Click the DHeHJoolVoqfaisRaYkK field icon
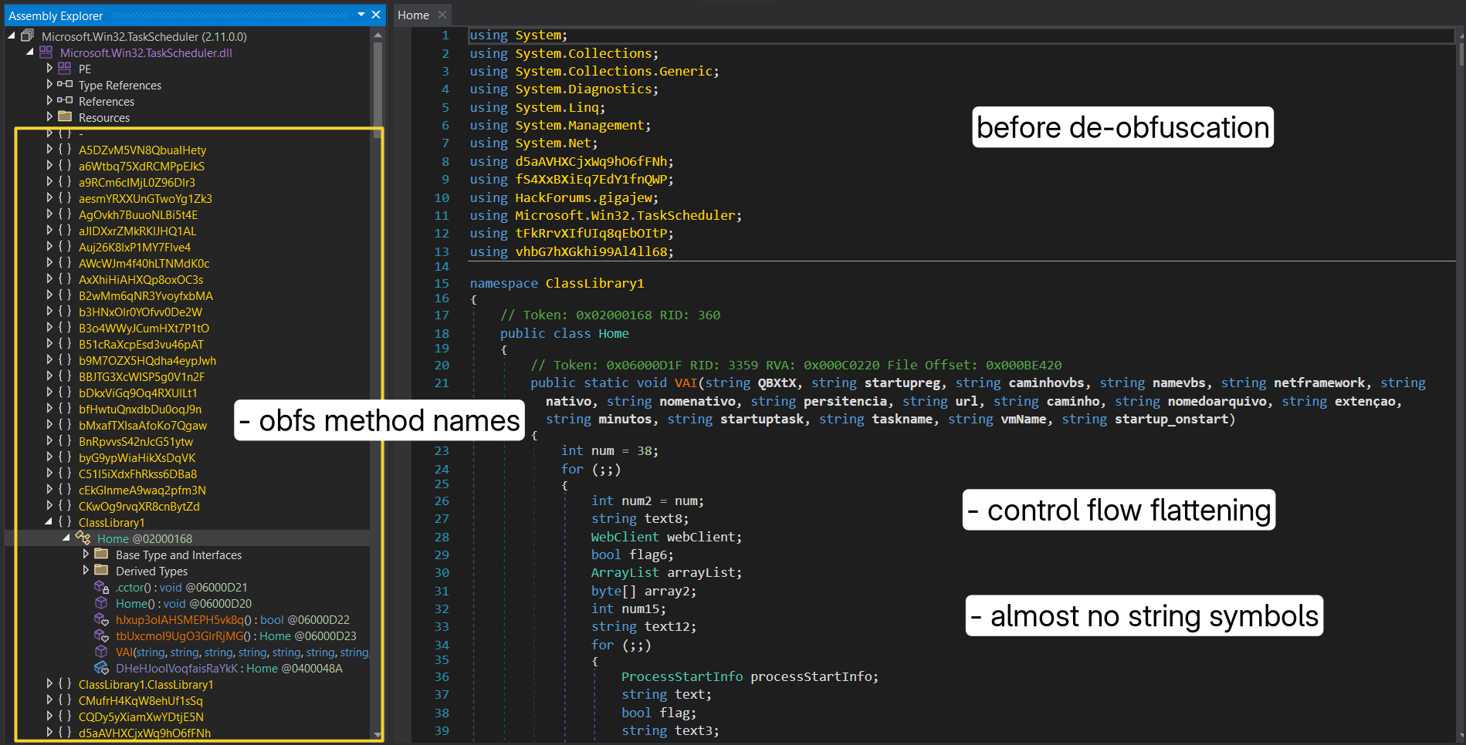This screenshot has height=745, width=1466. (x=101, y=668)
